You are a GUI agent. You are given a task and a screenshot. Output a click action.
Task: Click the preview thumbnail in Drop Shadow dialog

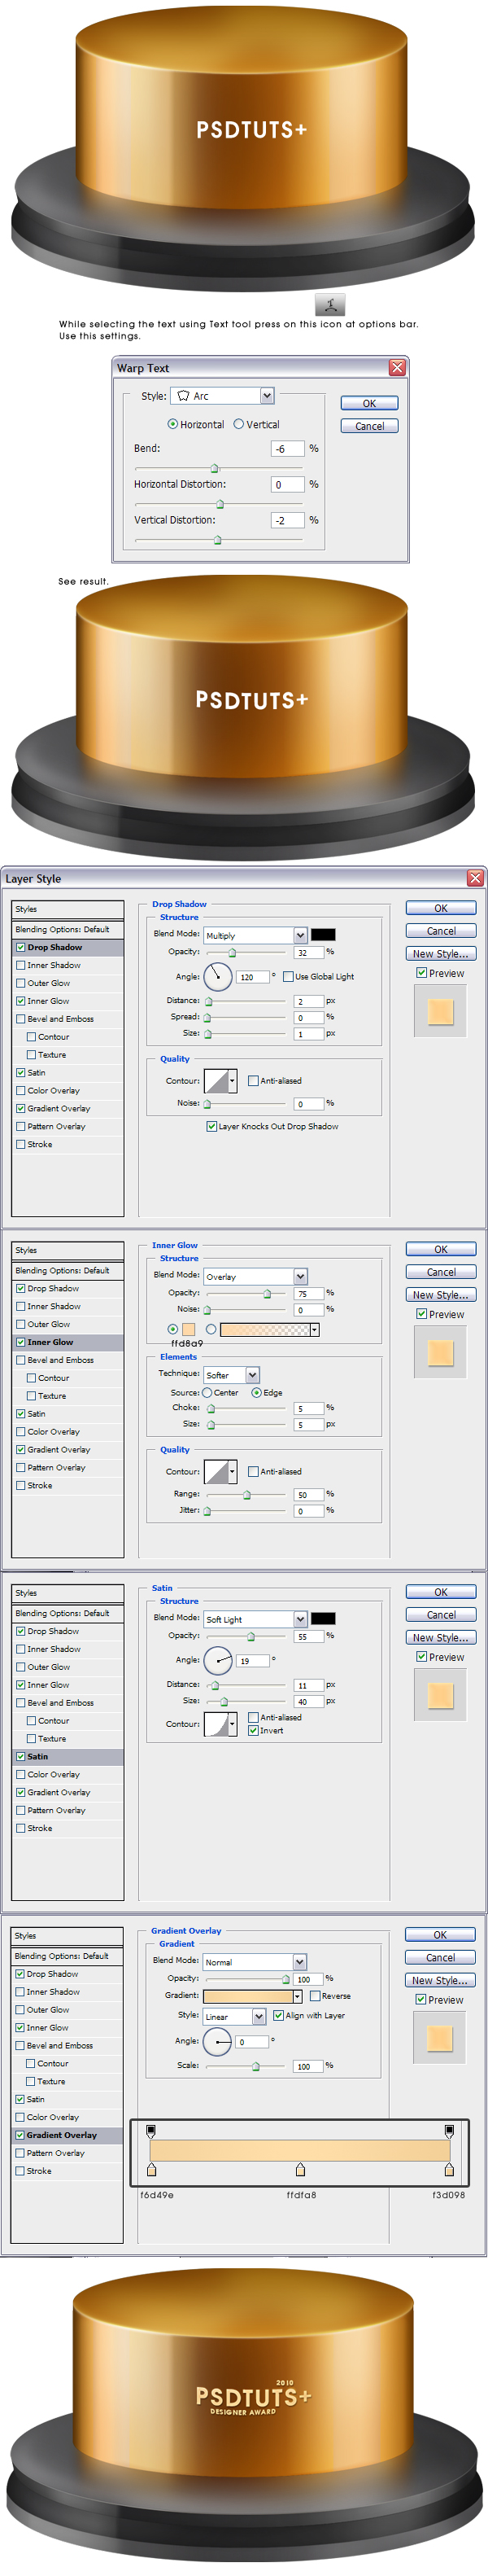[x=440, y=1011]
